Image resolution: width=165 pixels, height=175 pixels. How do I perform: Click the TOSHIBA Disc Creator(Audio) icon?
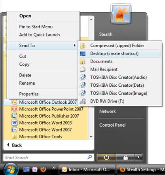83,77
